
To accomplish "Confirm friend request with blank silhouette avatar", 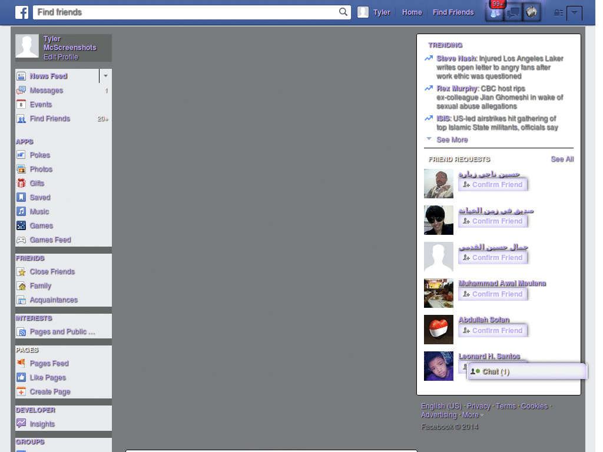I will (x=493, y=258).
